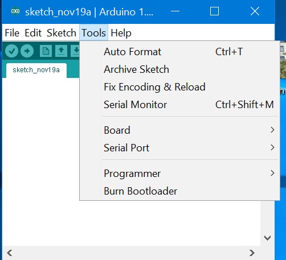This screenshot has height=260, width=286.
Task: Minimize the Arduino window
Action: point(175,11)
